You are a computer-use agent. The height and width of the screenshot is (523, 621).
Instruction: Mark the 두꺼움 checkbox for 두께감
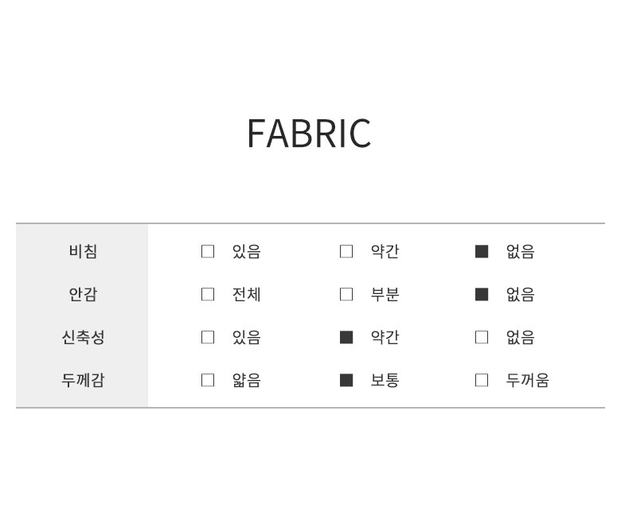pyautogui.click(x=482, y=380)
